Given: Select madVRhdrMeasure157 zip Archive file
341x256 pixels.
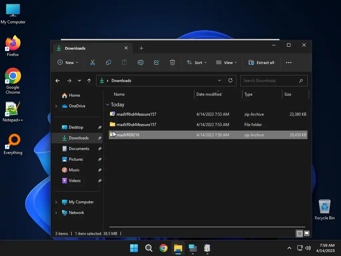Looking at the screenshot, I should click(x=208, y=114).
